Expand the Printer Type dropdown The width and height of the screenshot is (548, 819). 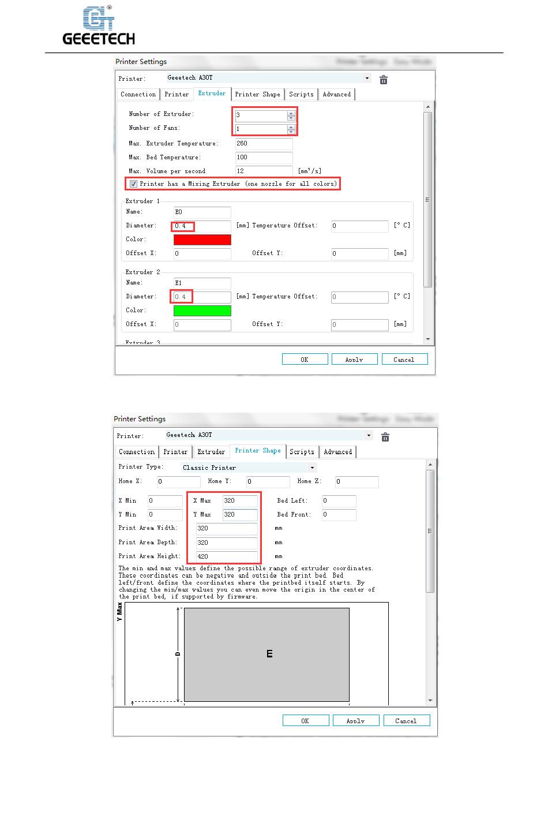coord(312,468)
